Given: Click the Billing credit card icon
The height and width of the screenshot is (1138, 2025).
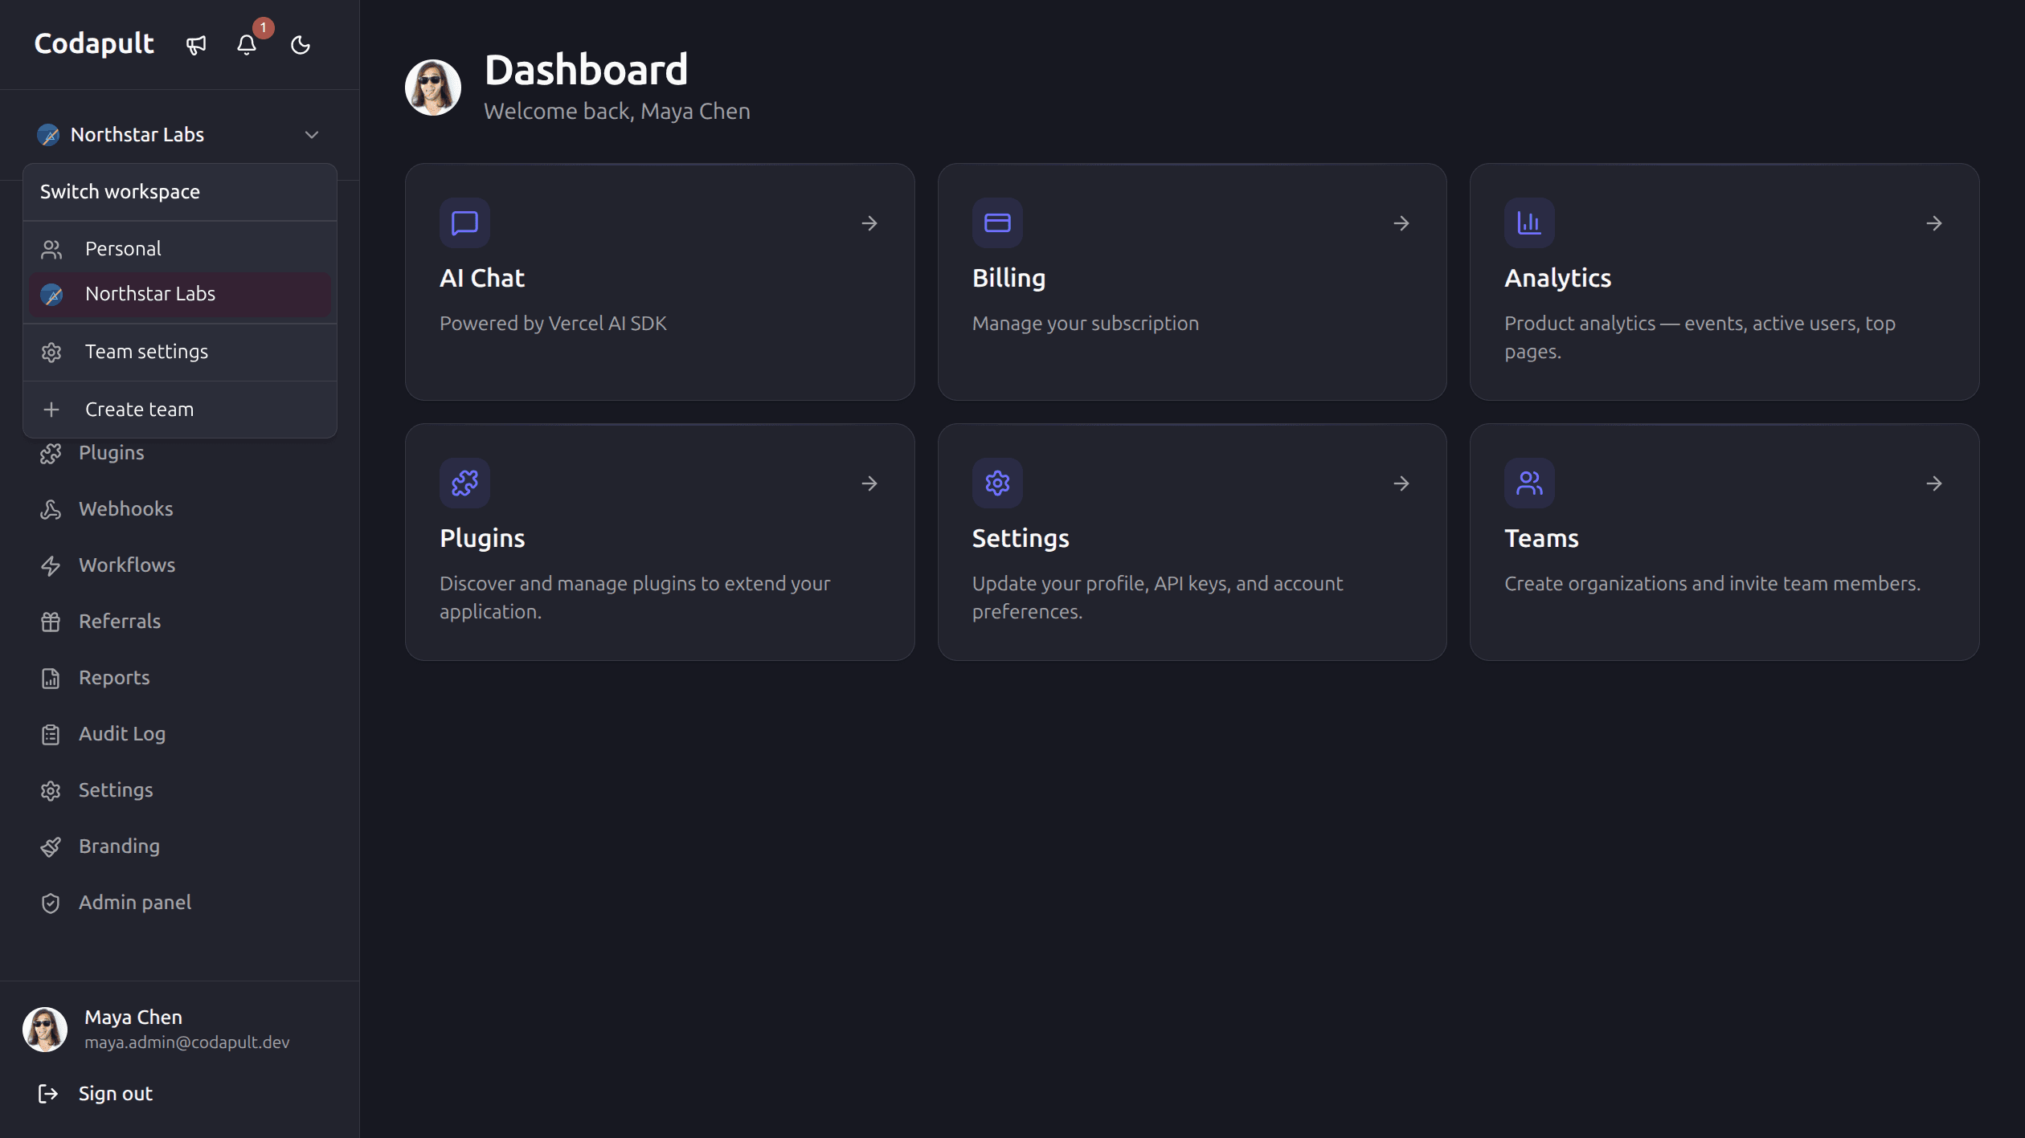Looking at the screenshot, I should 997,223.
